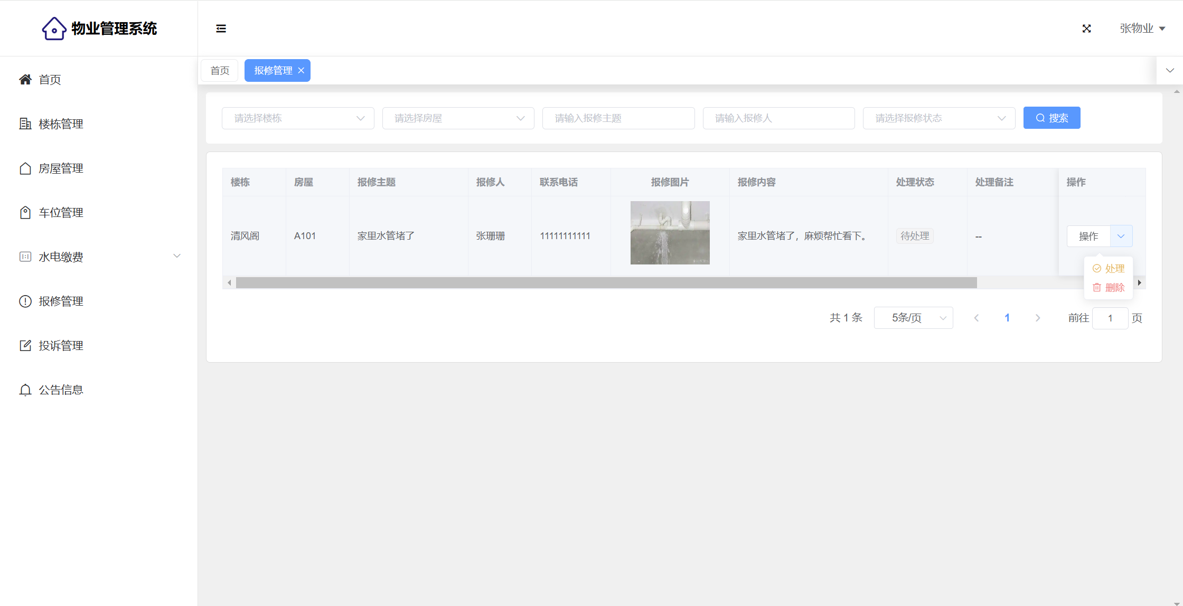
Task: Expand the 水电缴费 submenu arrow
Action: click(177, 256)
